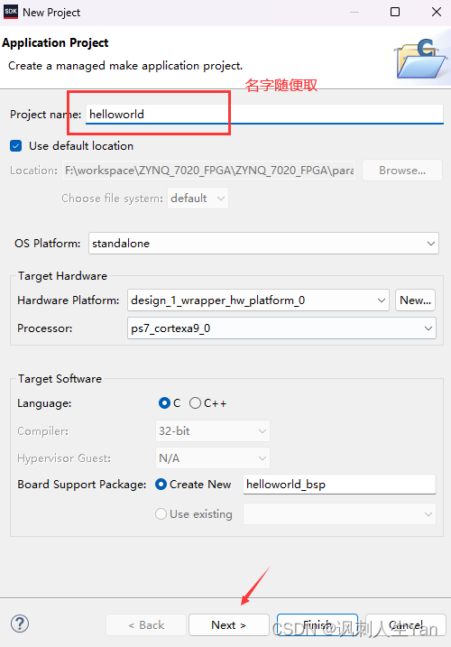The image size is (451, 647).
Task: Click the helloworld_bsp name field
Action: pos(339,484)
